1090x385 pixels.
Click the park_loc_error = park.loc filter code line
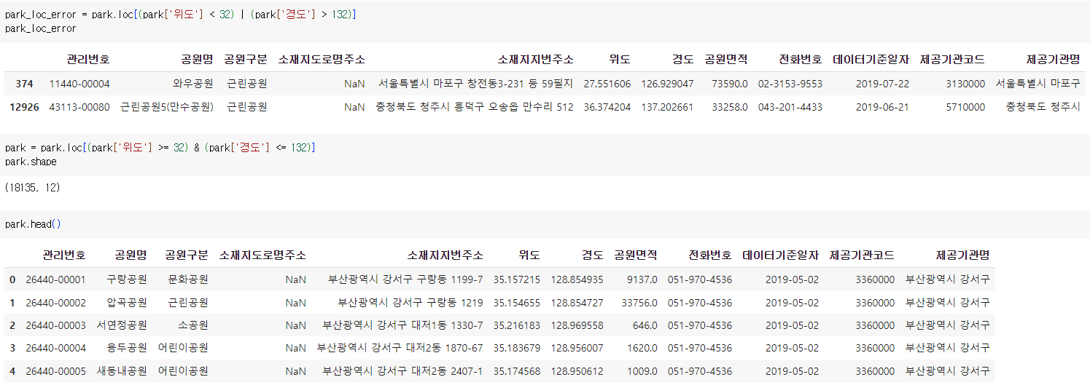181,15
